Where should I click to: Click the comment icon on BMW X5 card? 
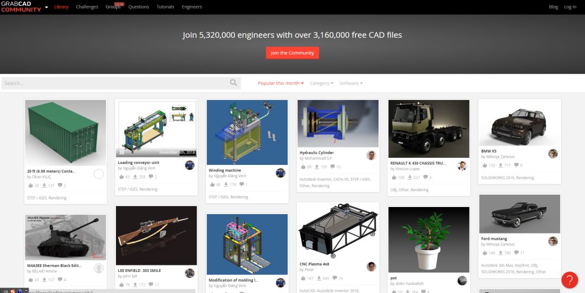[516, 165]
